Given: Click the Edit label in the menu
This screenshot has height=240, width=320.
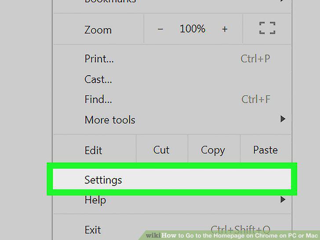Looking at the screenshot, I should coord(93,150).
